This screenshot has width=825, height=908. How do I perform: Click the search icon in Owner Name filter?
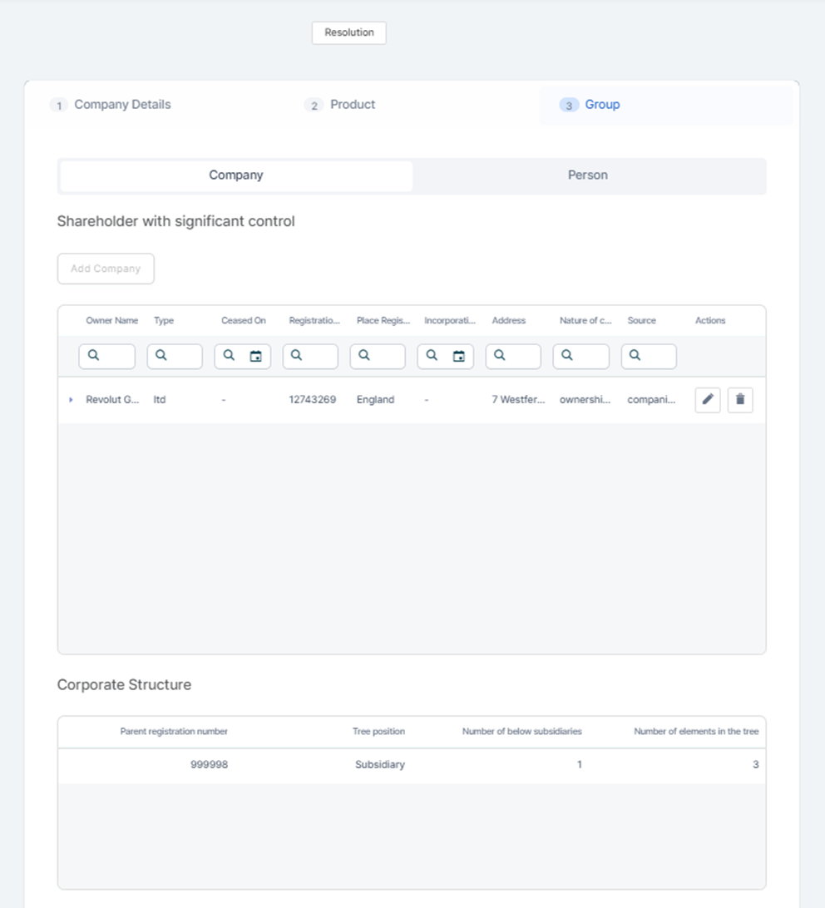[x=94, y=356]
